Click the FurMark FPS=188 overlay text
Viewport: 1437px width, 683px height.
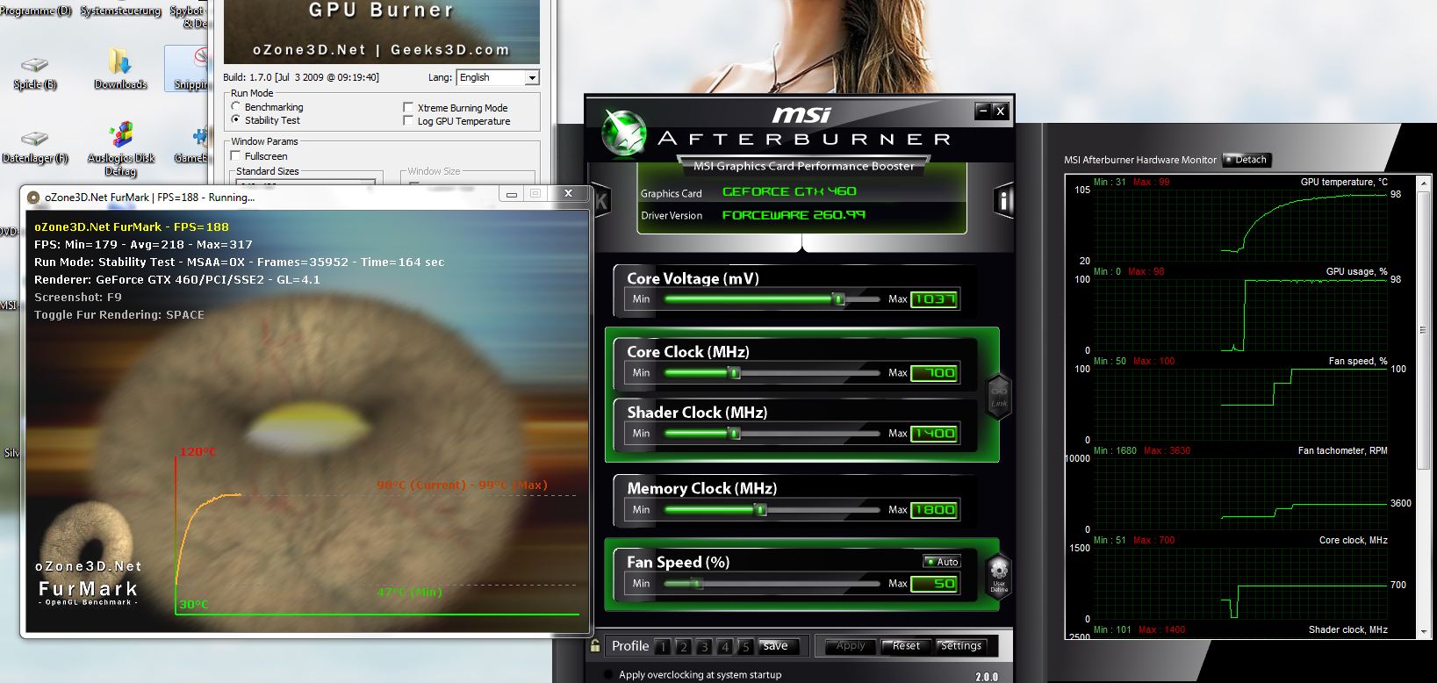[x=131, y=226]
